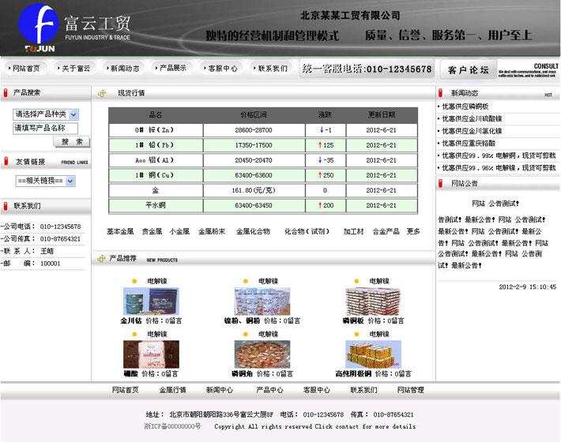Image resolution: width=561 pixels, height=442 pixels.
Task: Click red marker icon beside 新闻动态
Action: pyautogui.click(x=440, y=93)
